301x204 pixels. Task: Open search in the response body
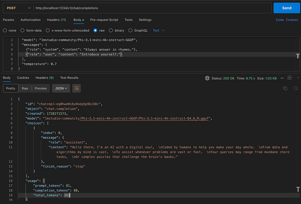click(x=296, y=88)
